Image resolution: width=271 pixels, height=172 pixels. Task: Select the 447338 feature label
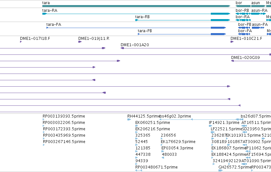pyautogui.click(x=143, y=154)
